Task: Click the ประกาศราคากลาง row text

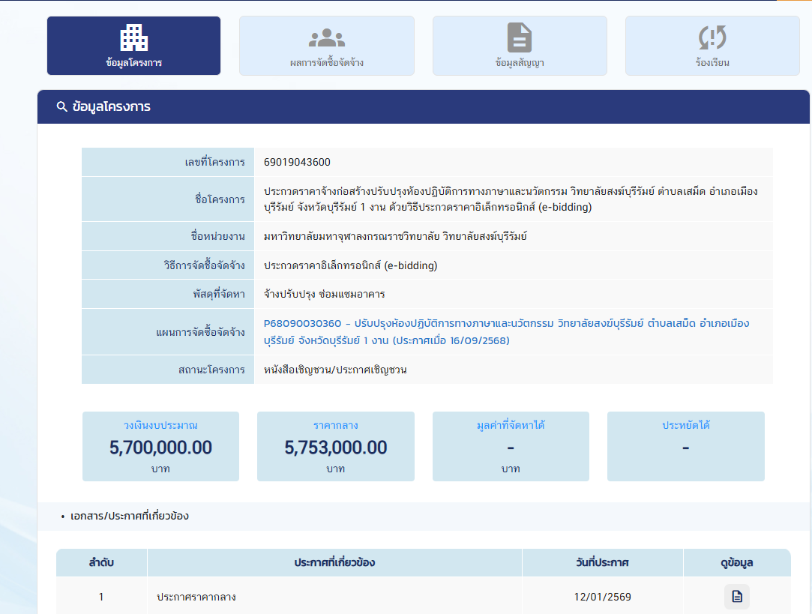Action: pos(196,598)
